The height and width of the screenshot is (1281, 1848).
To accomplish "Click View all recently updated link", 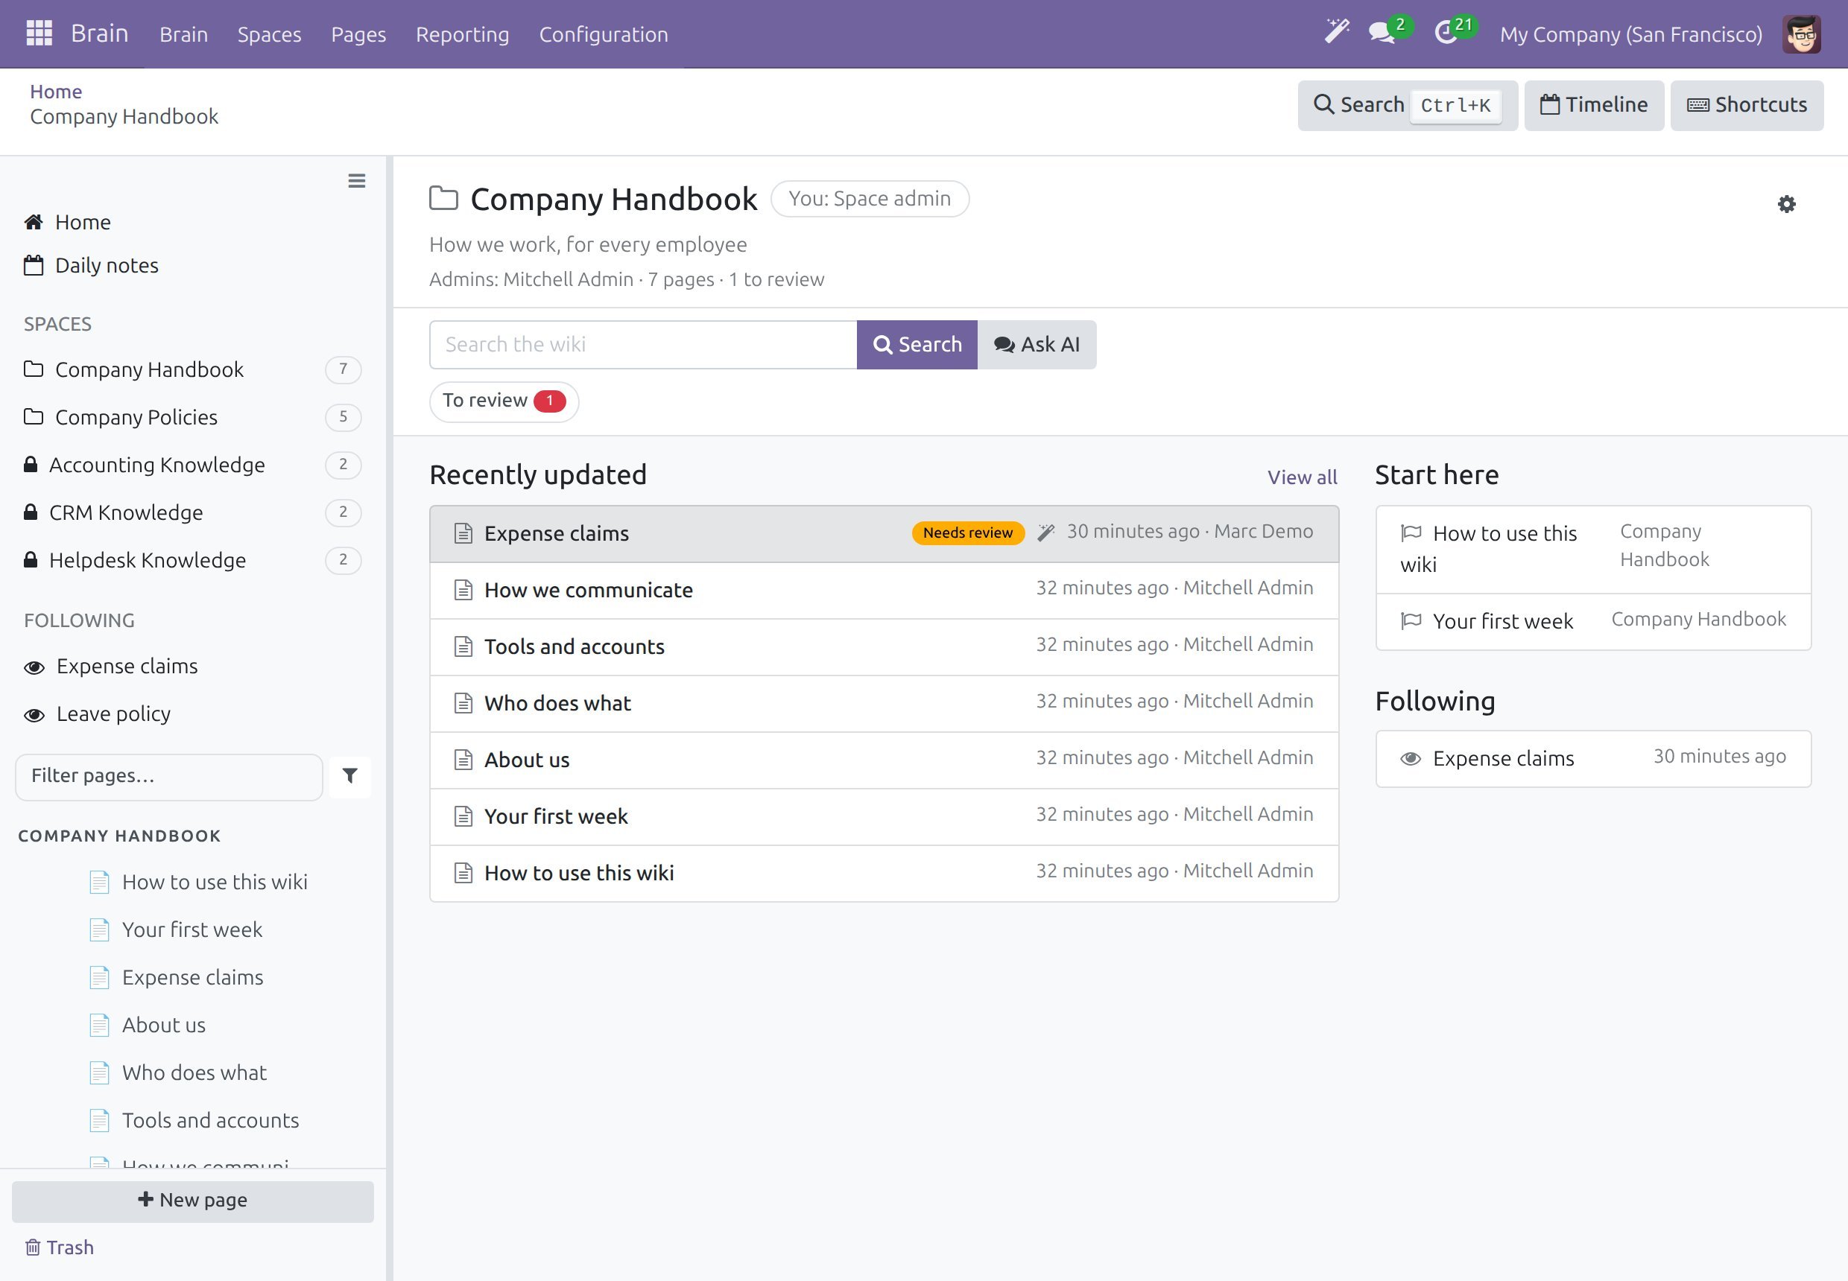I will click(x=1302, y=477).
